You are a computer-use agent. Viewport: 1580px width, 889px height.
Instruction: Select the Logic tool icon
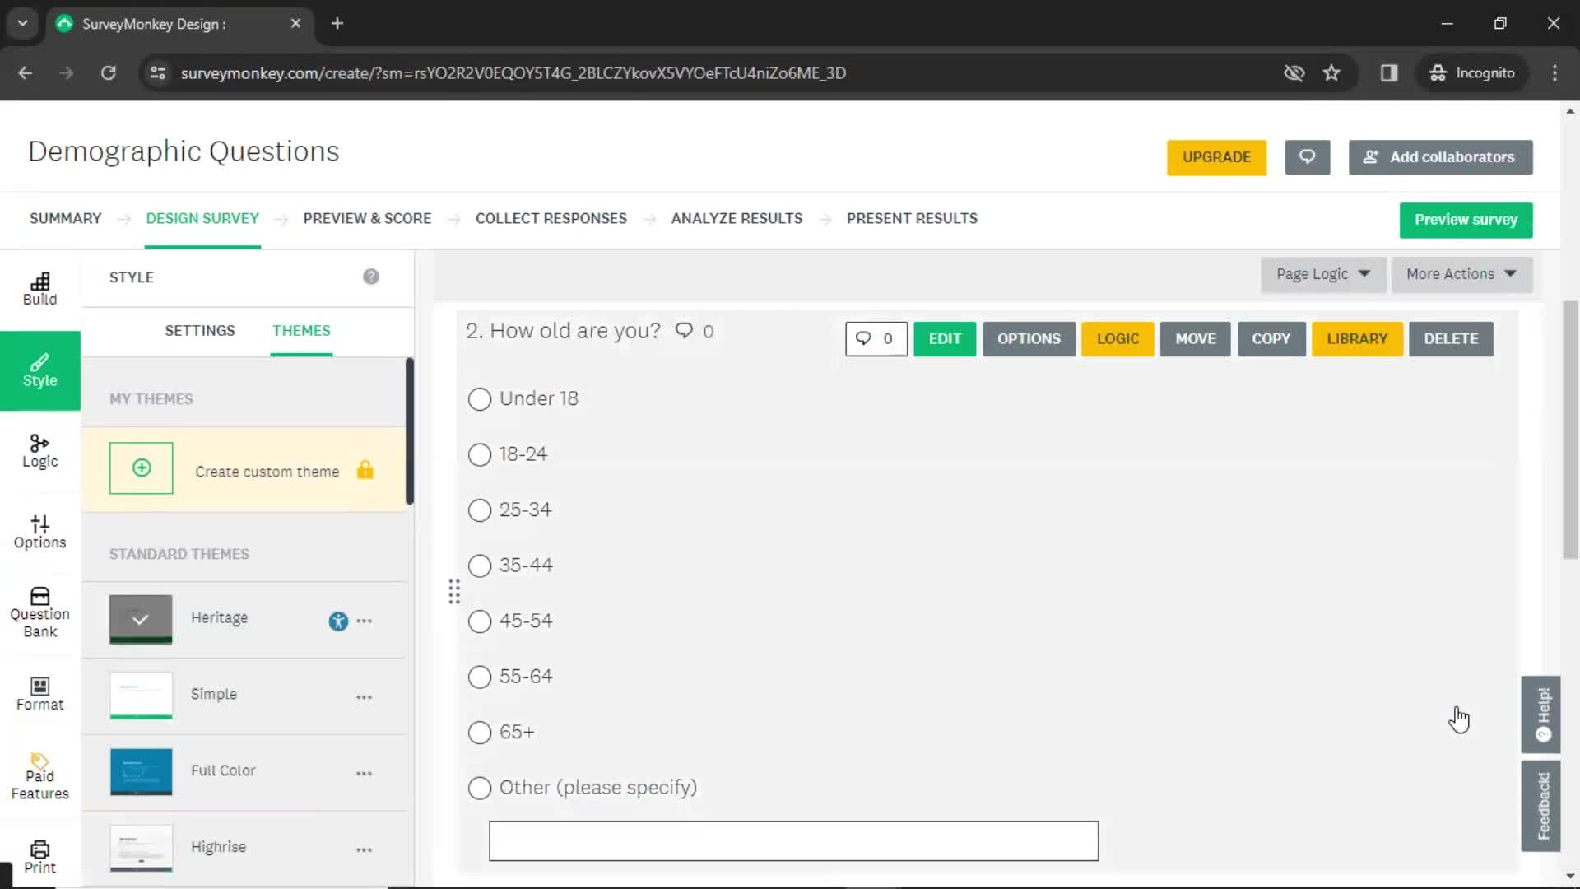[39, 449]
